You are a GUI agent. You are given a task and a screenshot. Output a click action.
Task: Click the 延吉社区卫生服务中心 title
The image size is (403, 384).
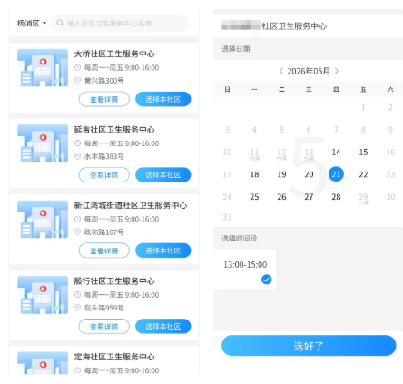click(114, 130)
